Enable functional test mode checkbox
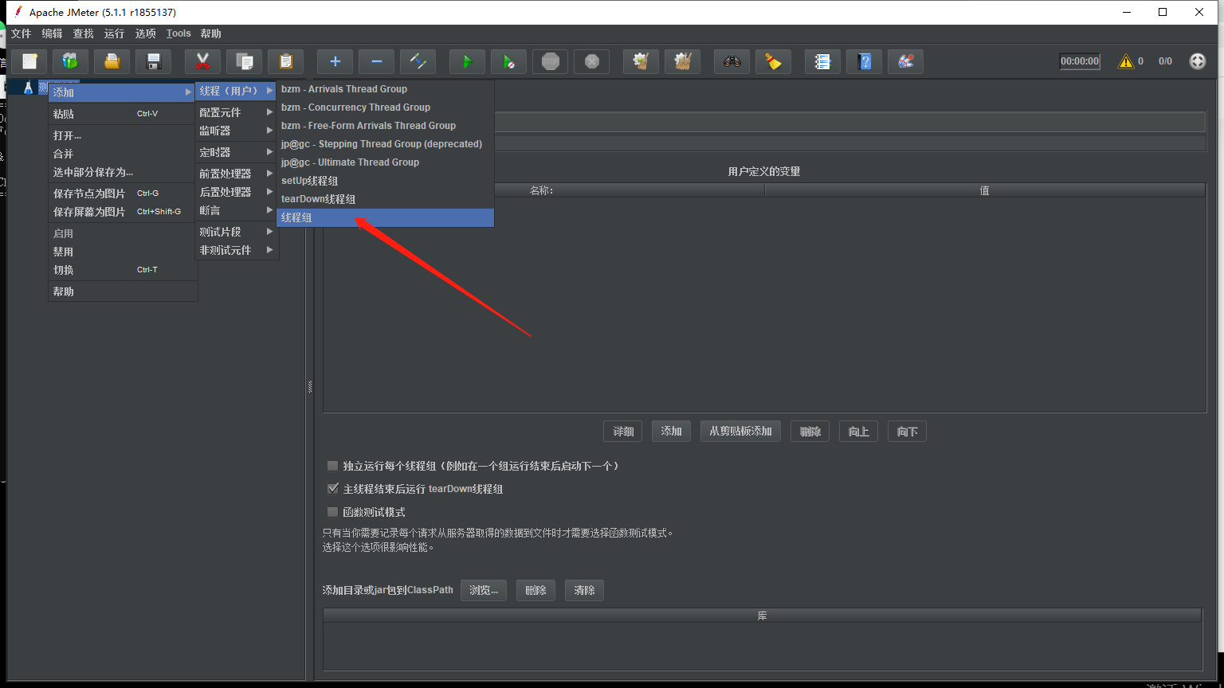Screen dimensions: 1224x688 [x=333, y=512]
